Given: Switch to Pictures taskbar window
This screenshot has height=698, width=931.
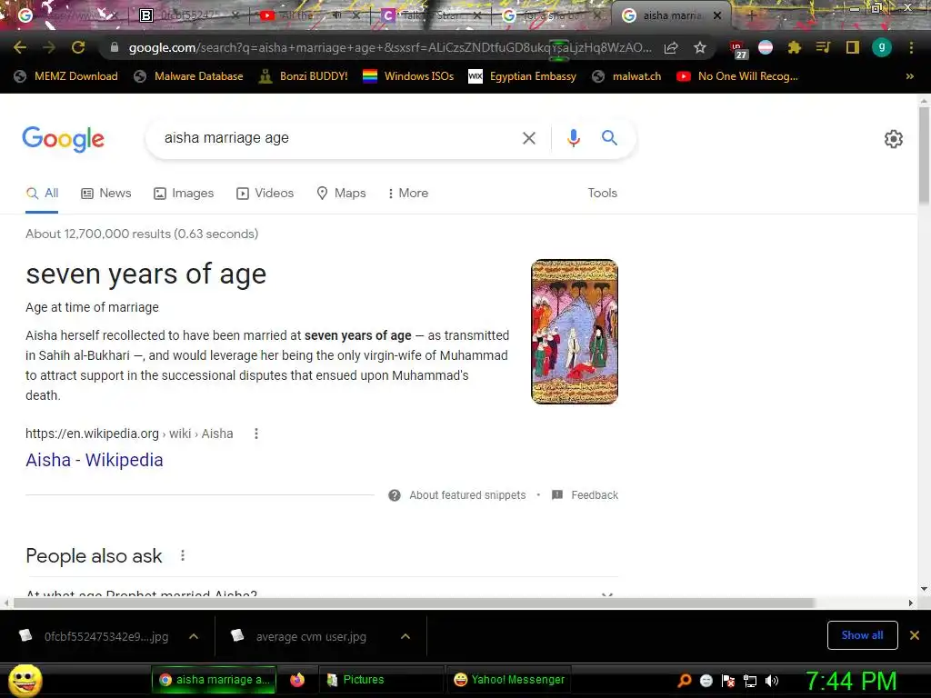Looking at the screenshot, I should 381,680.
